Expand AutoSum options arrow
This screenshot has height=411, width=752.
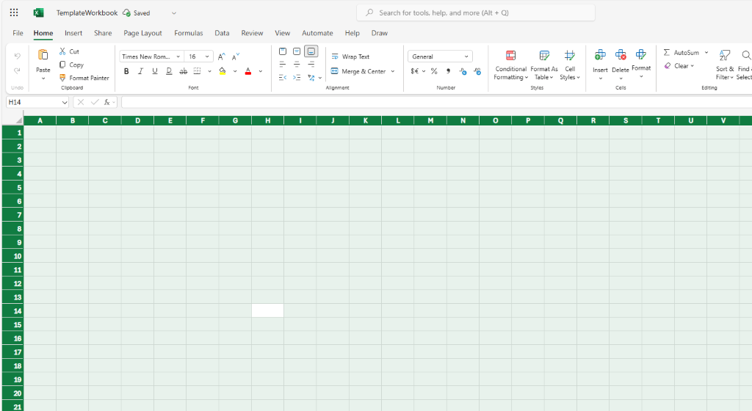pos(706,52)
